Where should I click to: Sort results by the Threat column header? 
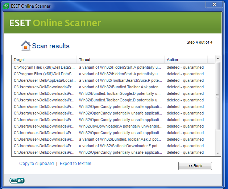(x=121, y=60)
